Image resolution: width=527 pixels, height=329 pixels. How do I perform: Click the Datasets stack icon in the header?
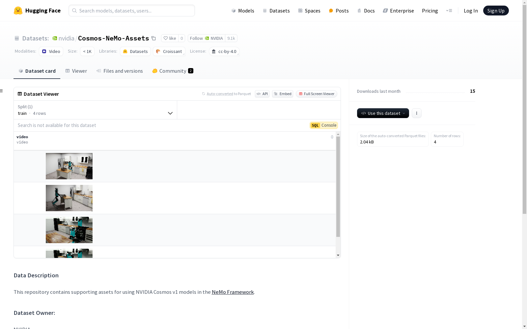17,38
